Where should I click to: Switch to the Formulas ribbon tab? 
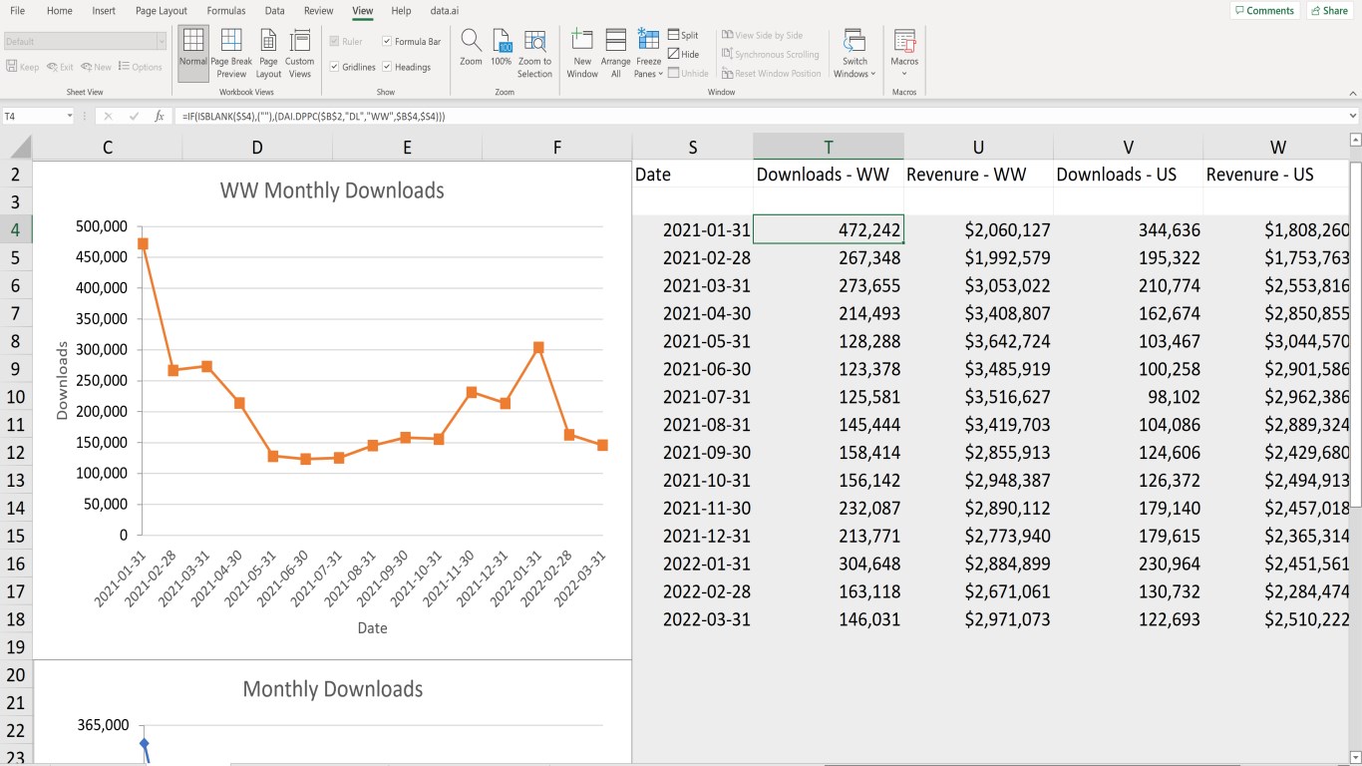pos(225,11)
